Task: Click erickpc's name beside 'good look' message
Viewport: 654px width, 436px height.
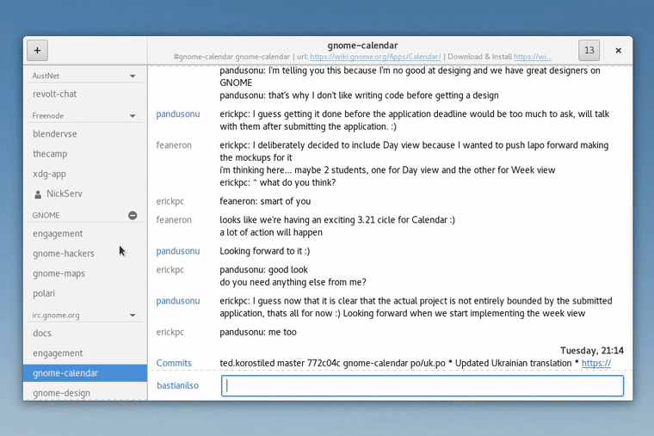Action: click(x=170, y=270)
